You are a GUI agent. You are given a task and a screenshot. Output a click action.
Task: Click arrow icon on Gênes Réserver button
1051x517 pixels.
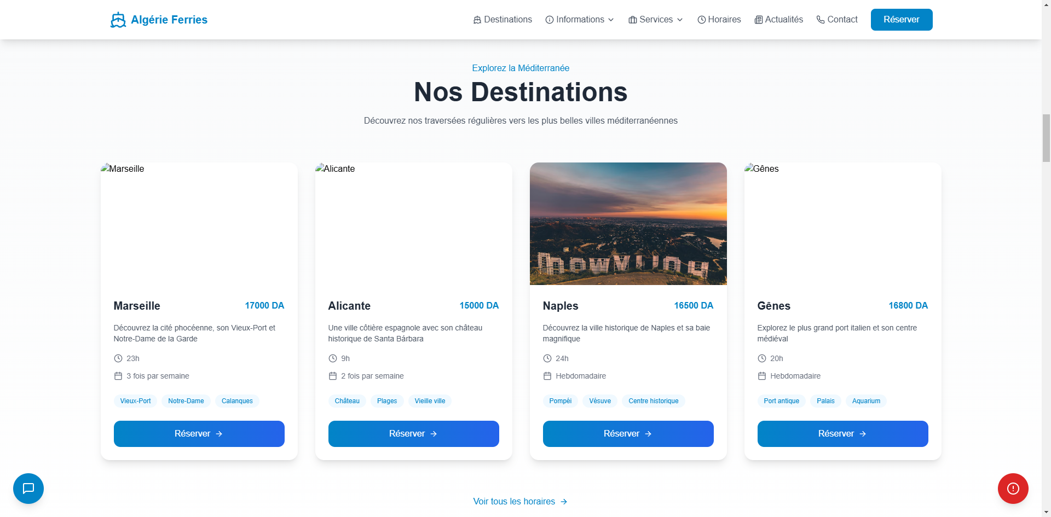pos(863,434)
